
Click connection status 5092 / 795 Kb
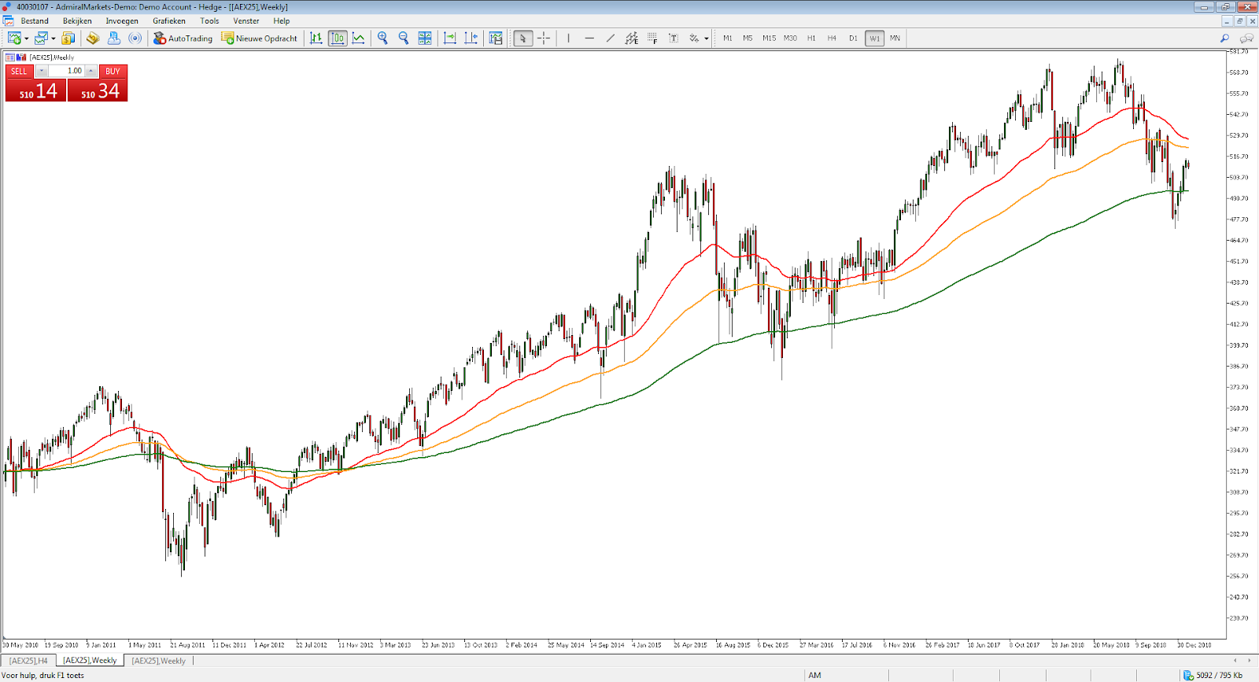click(x=1213, y=675)
